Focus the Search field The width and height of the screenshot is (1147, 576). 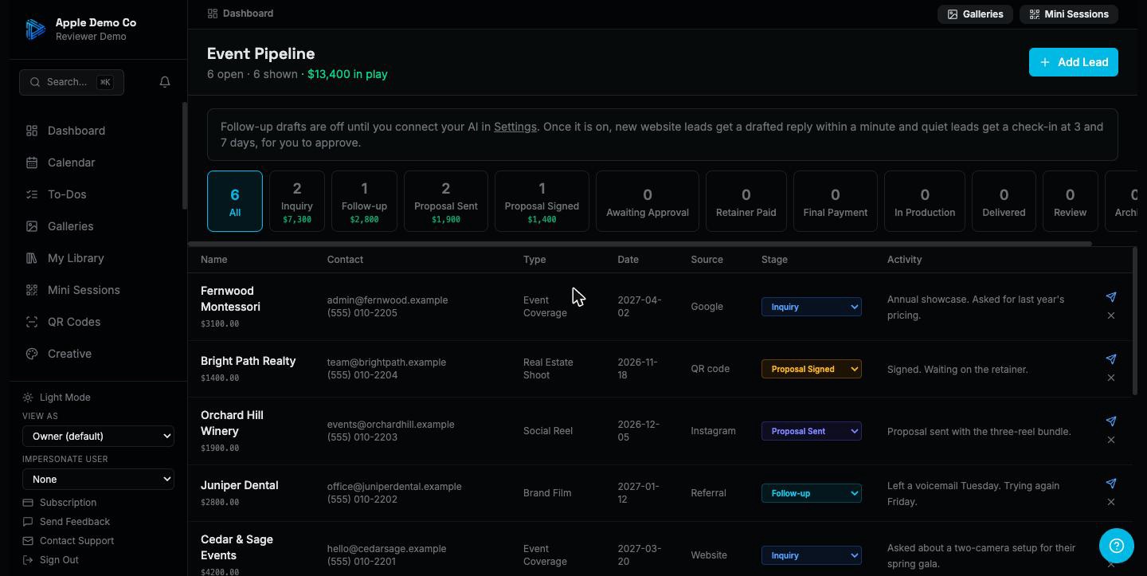click(x=72, y=82)
